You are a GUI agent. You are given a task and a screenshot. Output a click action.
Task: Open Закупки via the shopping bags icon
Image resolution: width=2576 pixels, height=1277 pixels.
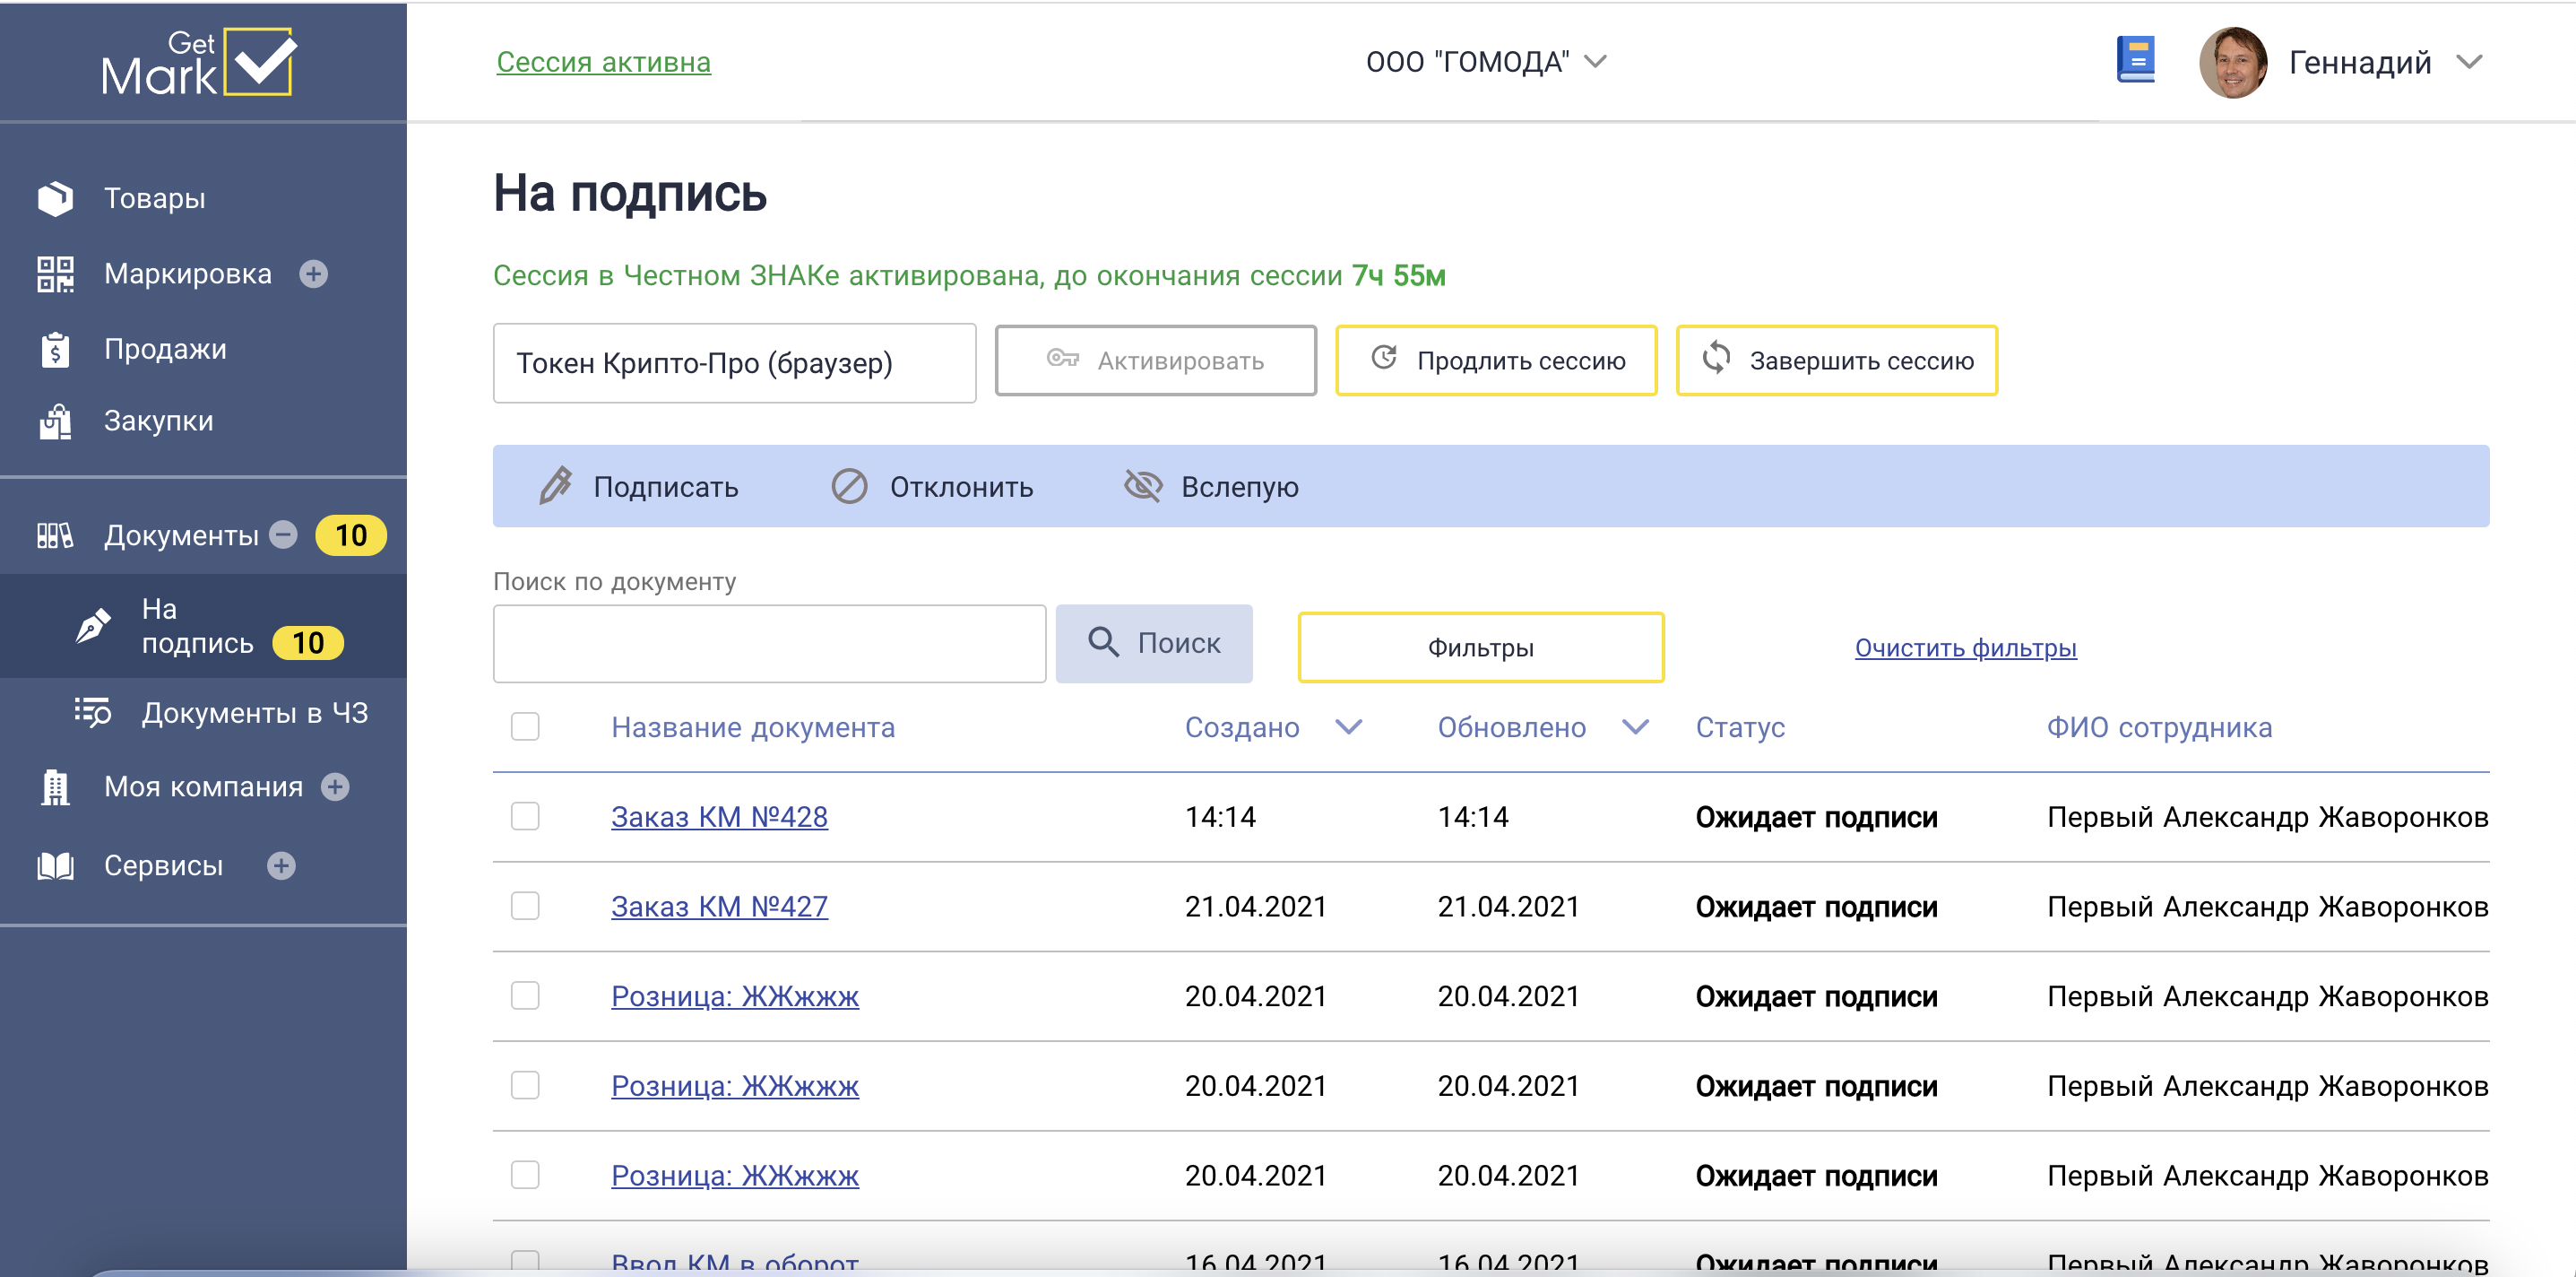pos(56,421)
